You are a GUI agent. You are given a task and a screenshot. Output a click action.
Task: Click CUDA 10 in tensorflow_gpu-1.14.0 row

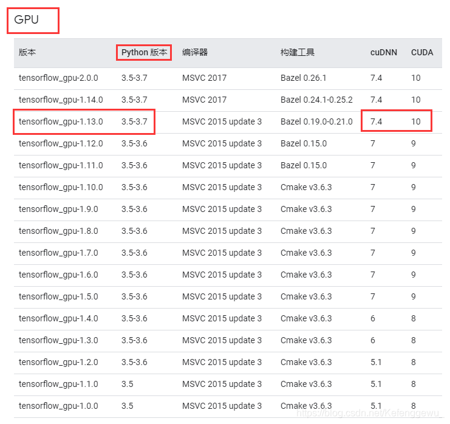pyautogui.click(x=416, y=100)
